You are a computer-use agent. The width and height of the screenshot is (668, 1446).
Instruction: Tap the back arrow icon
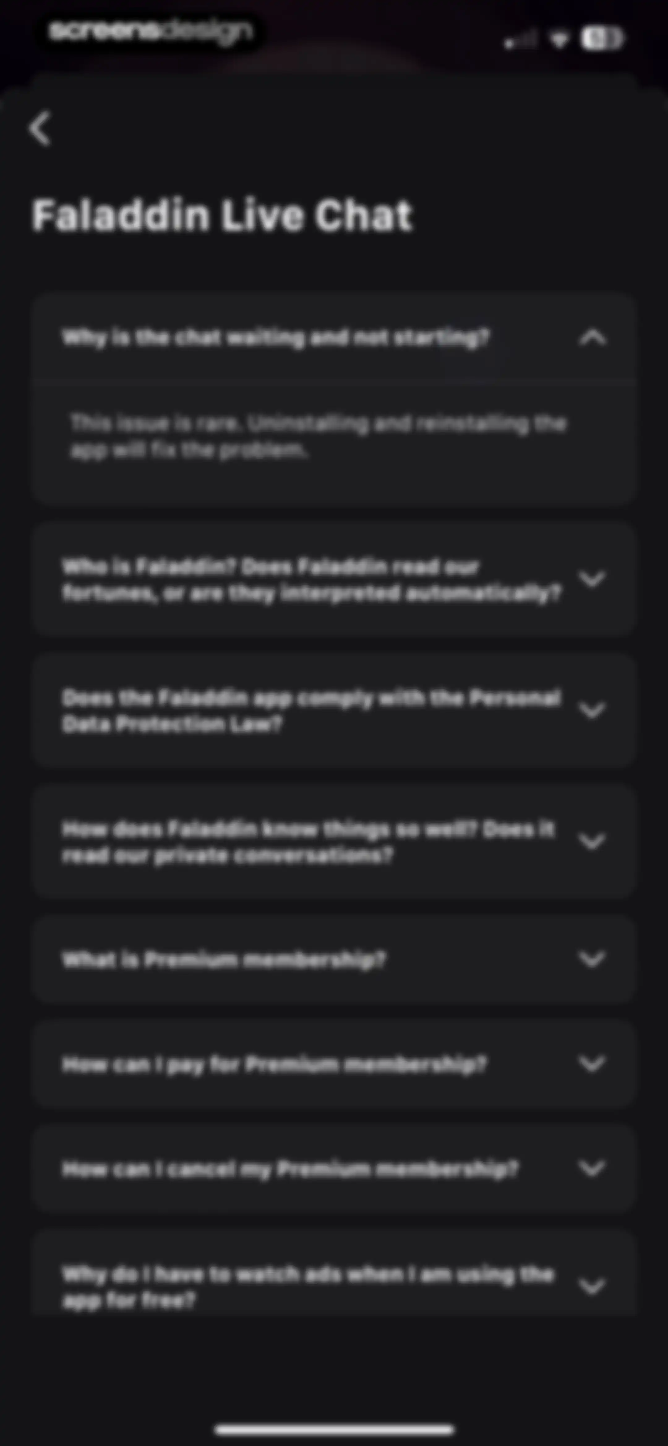(x=40, y=128)
